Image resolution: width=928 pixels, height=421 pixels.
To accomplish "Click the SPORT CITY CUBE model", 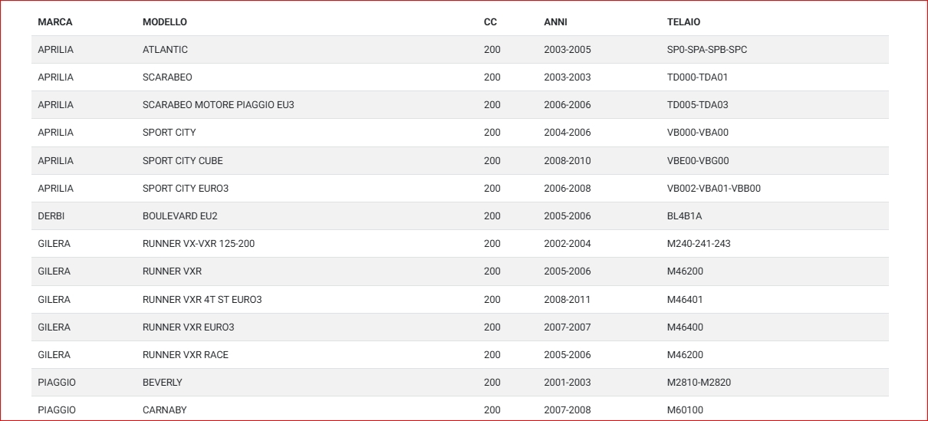I will [183, 161].
